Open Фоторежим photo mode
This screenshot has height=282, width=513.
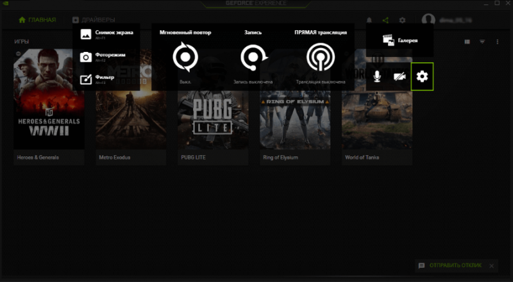tap(103, 56)
